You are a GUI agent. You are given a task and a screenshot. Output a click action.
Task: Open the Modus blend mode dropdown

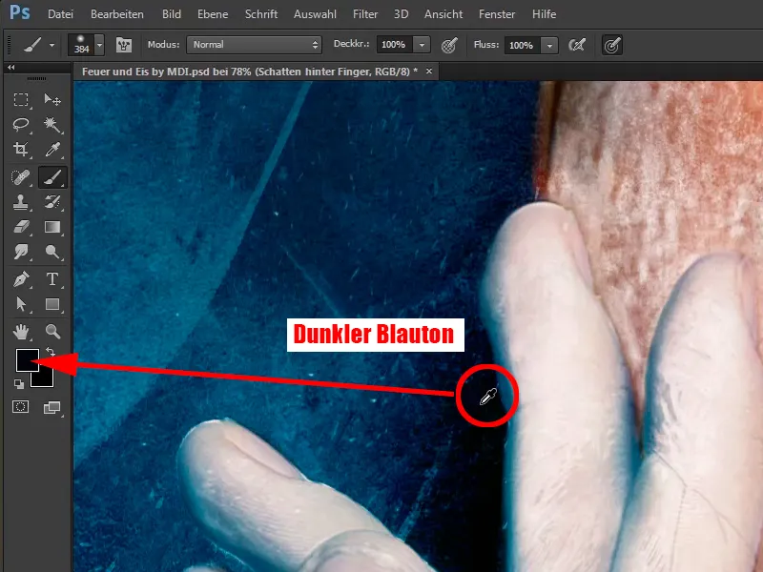(x=254, y=45)
